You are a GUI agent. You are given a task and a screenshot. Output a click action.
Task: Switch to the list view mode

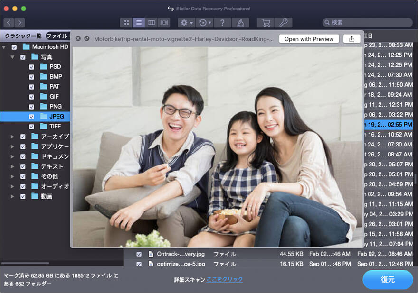139,22
